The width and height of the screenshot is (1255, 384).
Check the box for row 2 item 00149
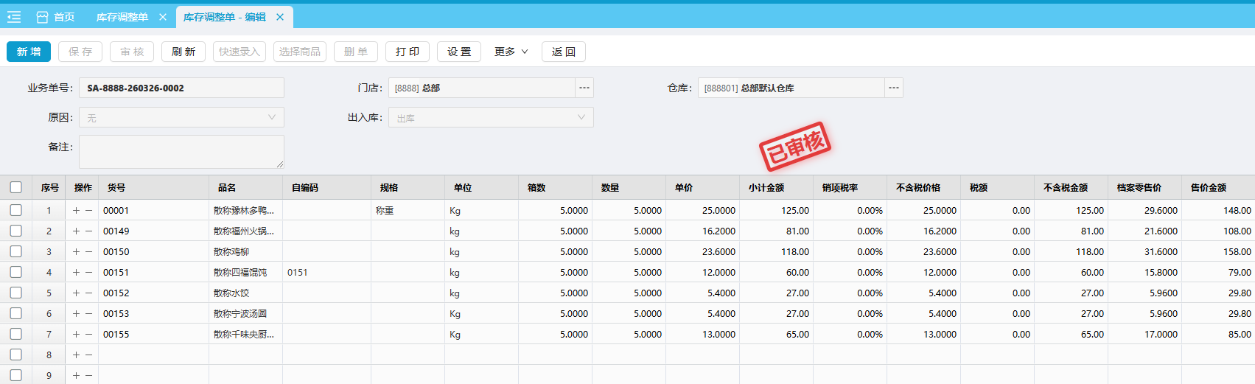[16, 231]
